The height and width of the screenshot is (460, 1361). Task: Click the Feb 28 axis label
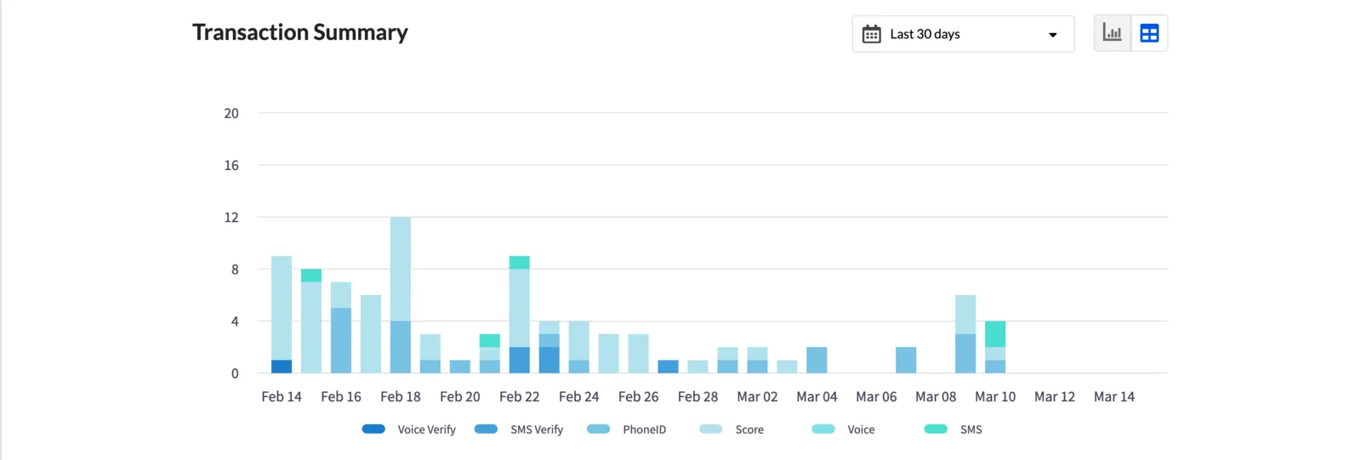coord(698,396)
